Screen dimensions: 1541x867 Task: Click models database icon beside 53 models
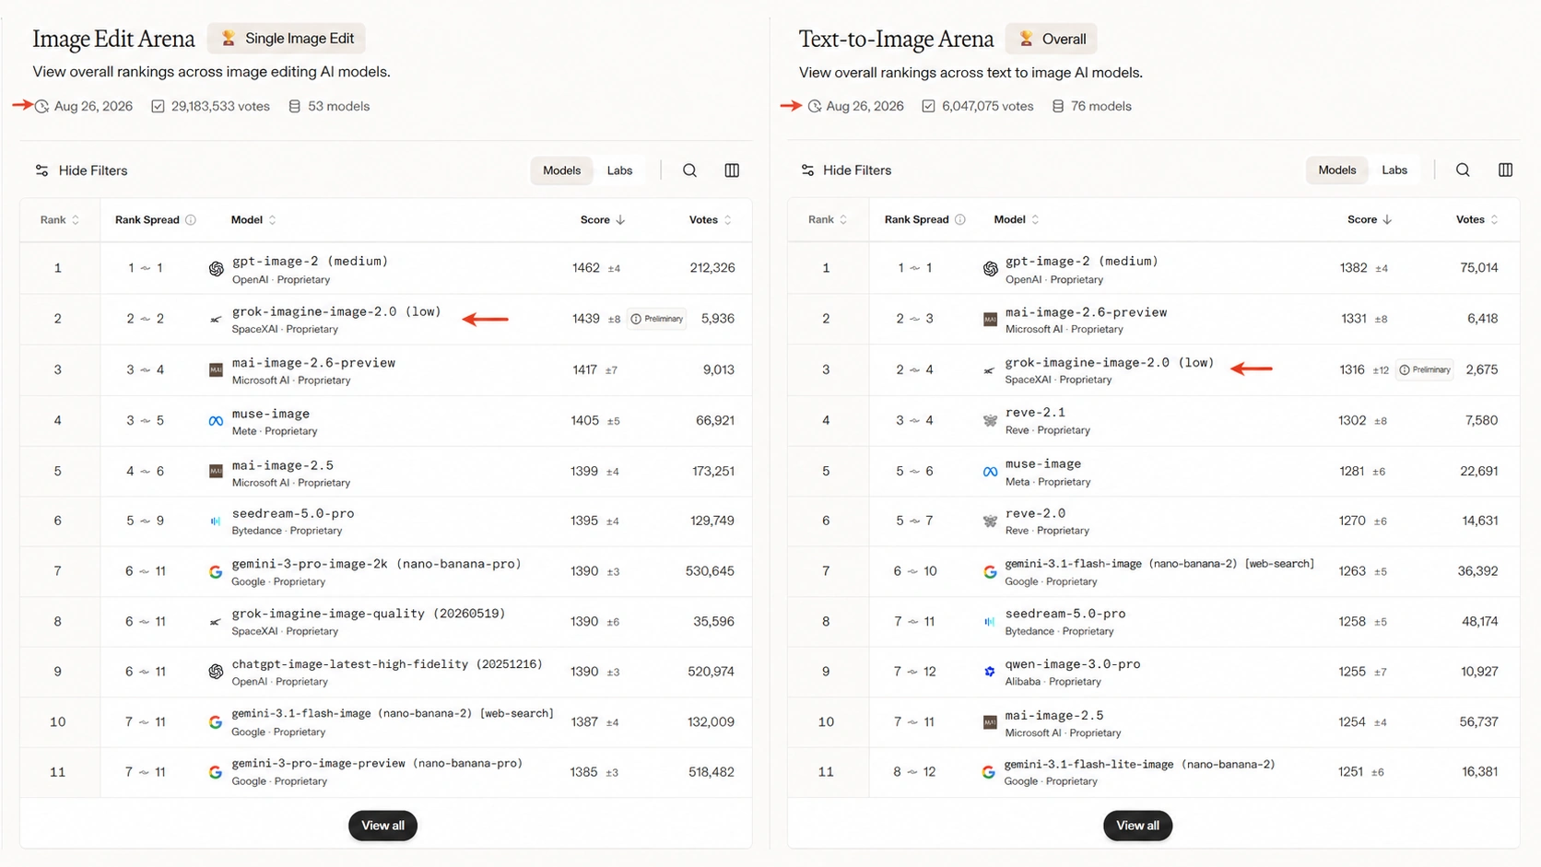pyautogui.click(x=295, y=106)
